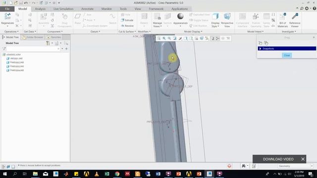The height and width of the screenshot is (178, 317).
Task: Expand the Model Intent group dropdown
Action: [x=256, y=32]
